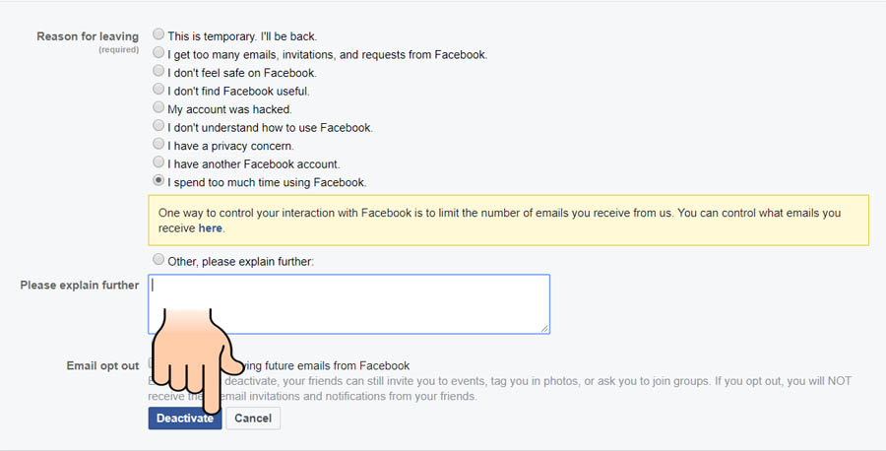Click the "Other, please explain further" label text
Screen dimensions: 886x451
tap(241, 262)
